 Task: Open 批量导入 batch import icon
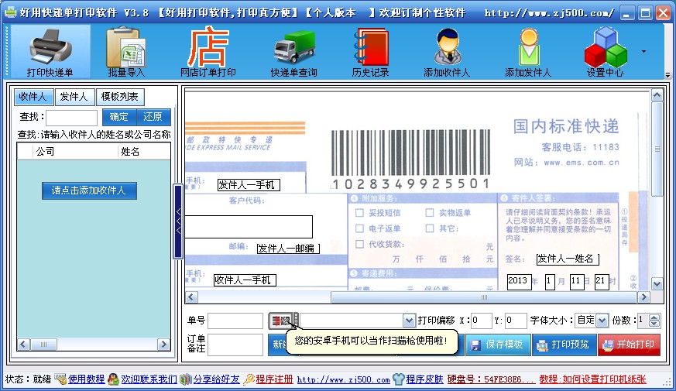point(126,51)
